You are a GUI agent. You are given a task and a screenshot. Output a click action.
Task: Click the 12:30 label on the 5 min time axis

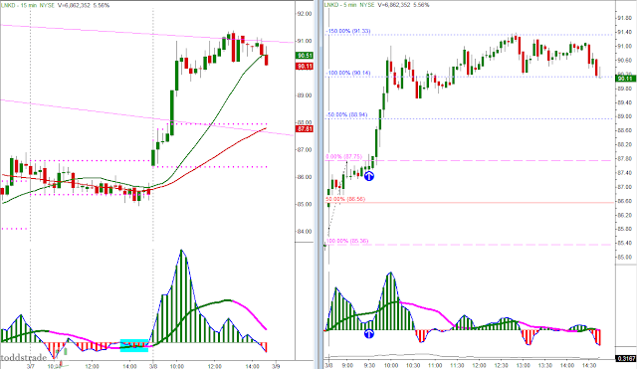[x=501, y=365]
